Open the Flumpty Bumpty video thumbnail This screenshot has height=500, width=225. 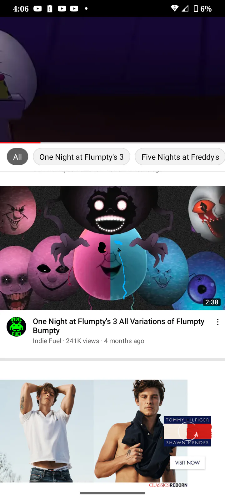click(112, 248)
